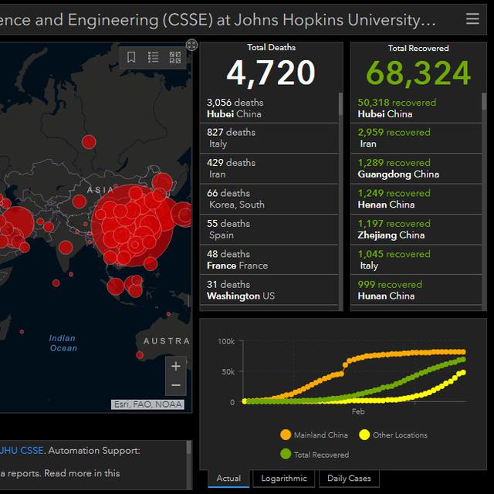The height and width of the screenshot is (494, 494).
Task: Select the Korea, South deaths row
Action: (269, 199)
